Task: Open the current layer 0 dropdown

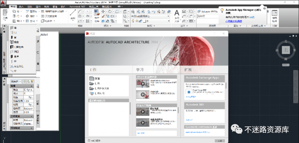Action: (x=168, y=21)
